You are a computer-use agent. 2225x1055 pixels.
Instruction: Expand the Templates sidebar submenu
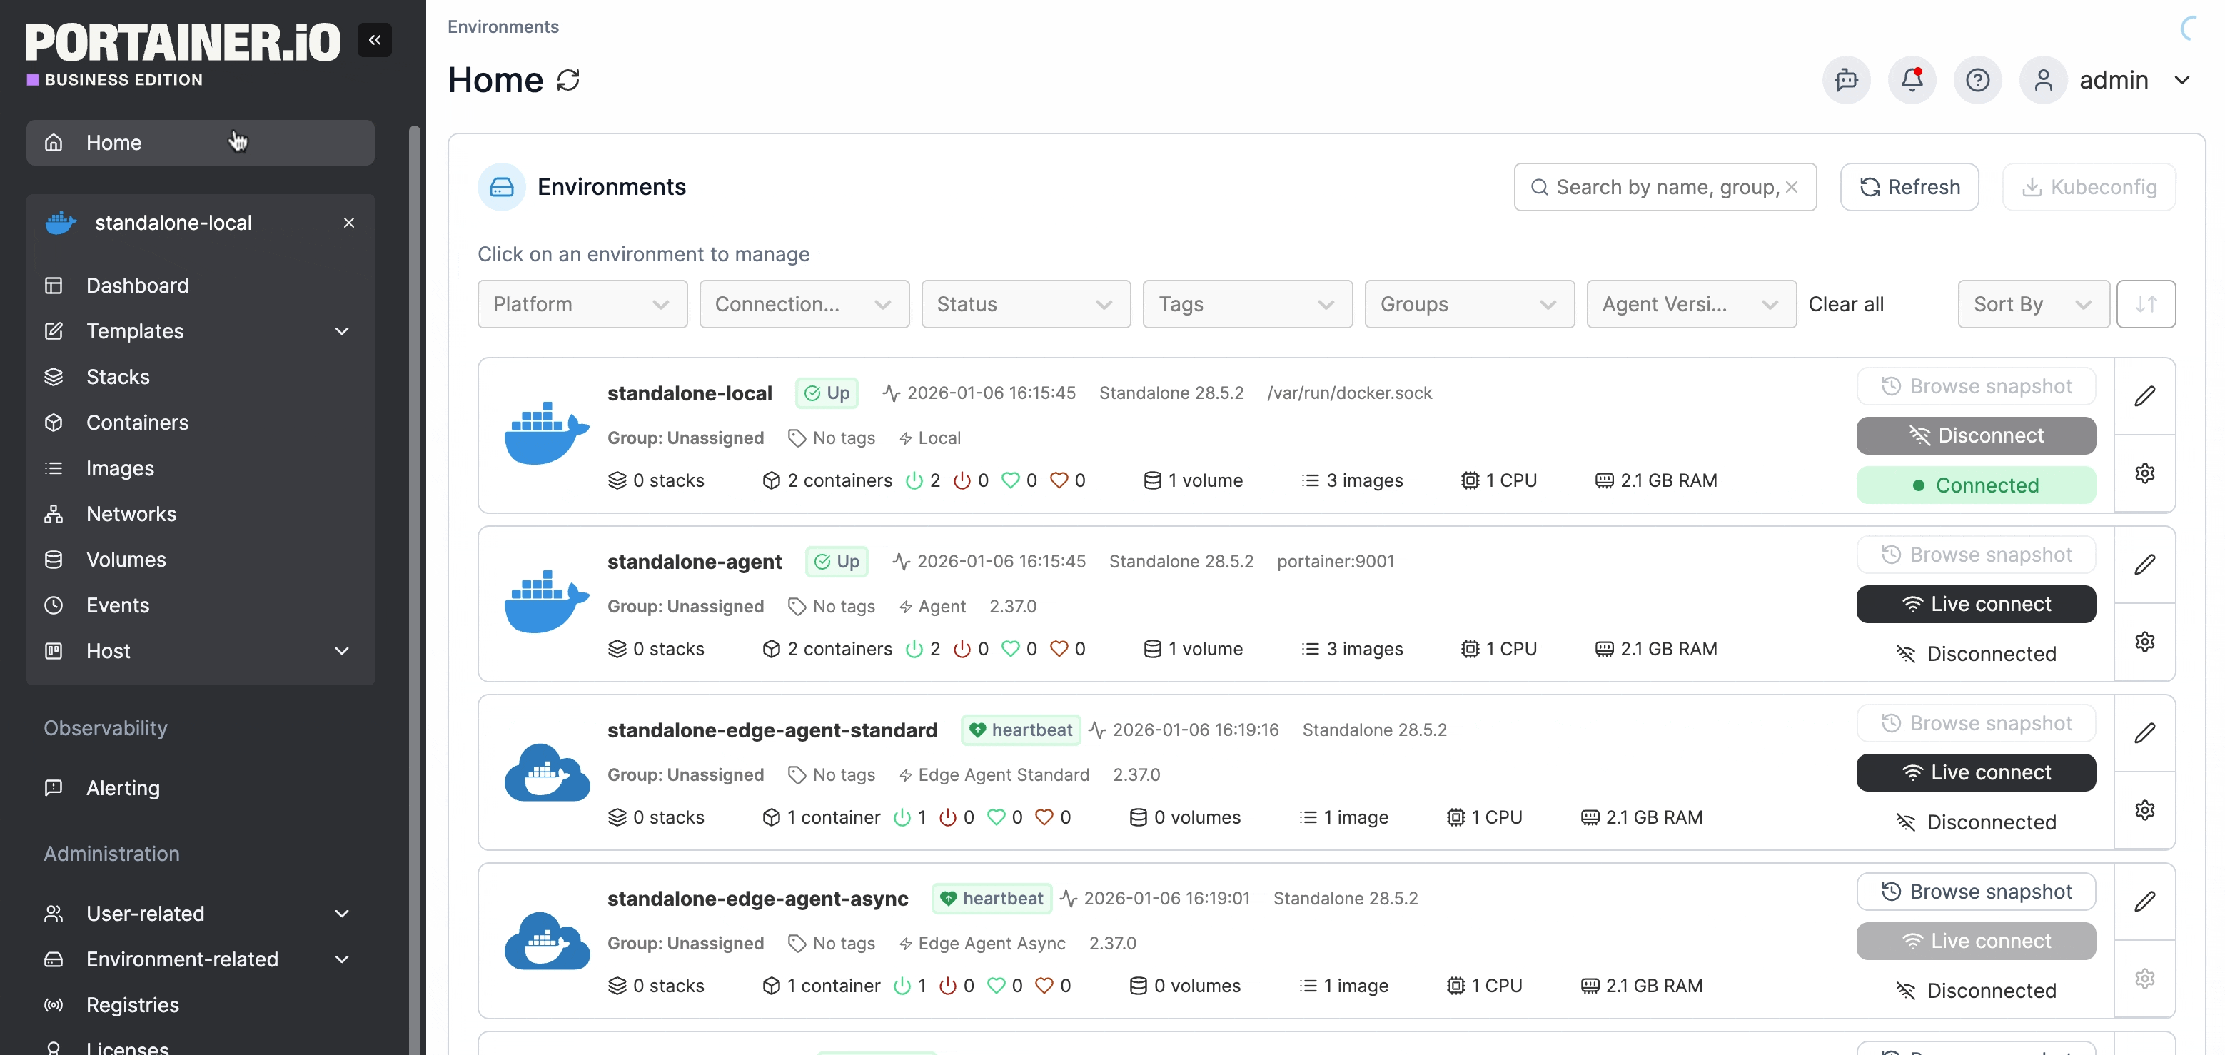342,331
